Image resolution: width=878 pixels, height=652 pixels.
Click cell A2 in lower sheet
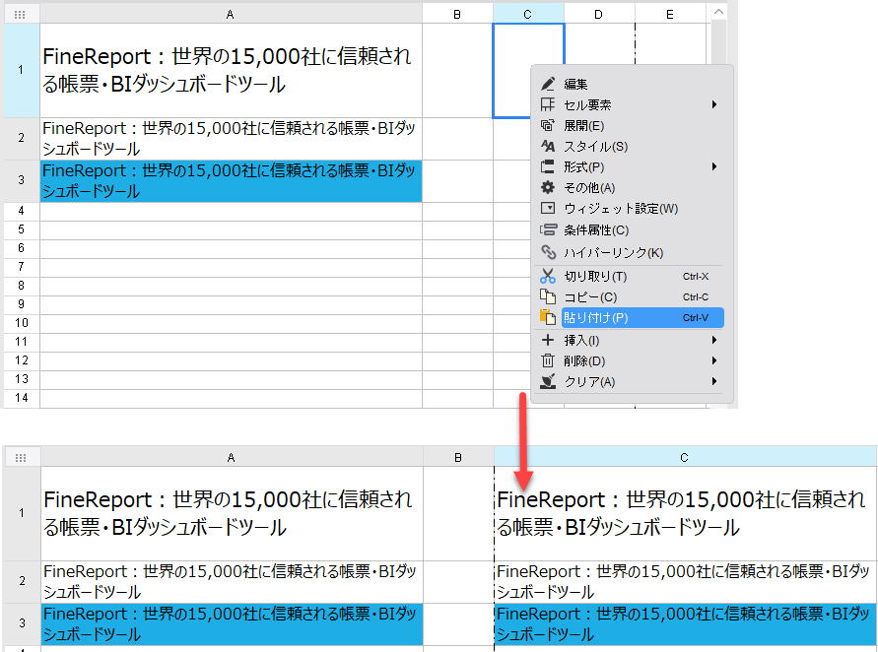(232, 582)
